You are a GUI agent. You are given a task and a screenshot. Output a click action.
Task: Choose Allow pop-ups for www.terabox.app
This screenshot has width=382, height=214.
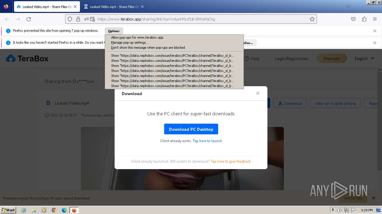pos(174,37)
